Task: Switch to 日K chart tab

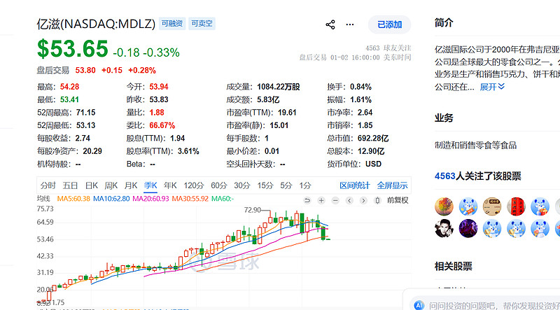Action: click(92, 185)
